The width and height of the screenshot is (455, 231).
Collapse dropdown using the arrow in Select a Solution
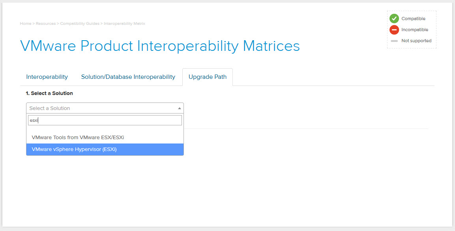(x=179, y=108)
